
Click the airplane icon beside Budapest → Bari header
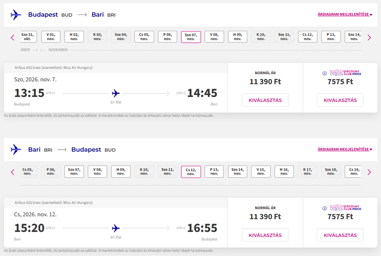(x=16, y=15)
